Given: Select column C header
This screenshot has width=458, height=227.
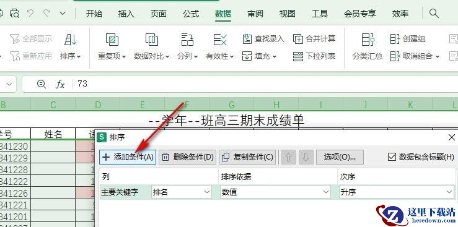Looking at the screenshot, I should coord(53,105).
